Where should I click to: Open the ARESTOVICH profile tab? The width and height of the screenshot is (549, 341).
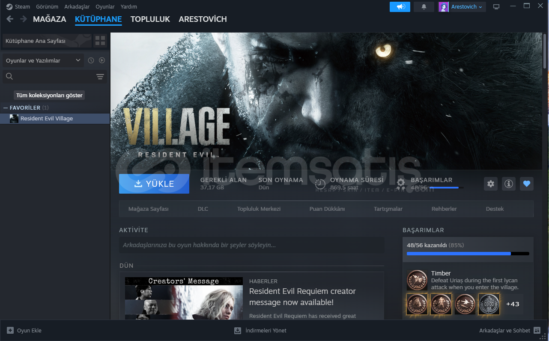tap(203, 19)
